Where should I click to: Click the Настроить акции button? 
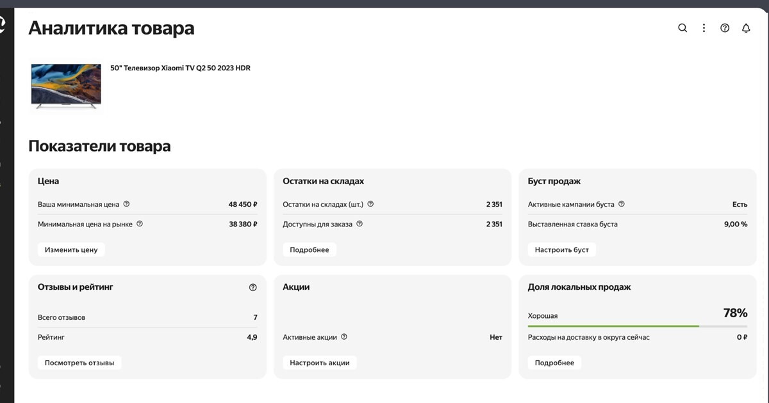[x=320, y=363]
